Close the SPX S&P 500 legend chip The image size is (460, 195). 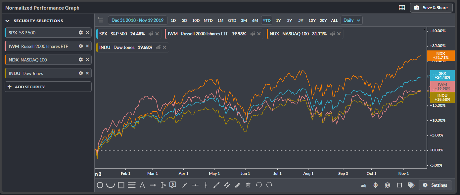pos(157,34)
